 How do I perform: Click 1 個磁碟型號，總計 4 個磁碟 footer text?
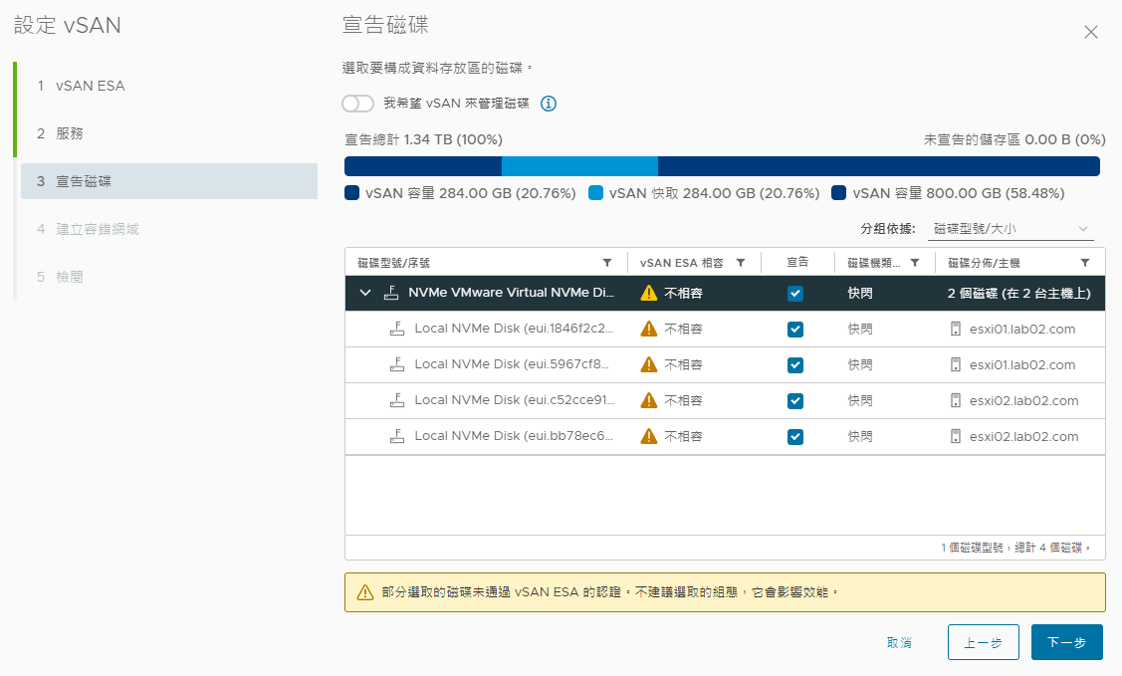click(x=1016, y=548)
